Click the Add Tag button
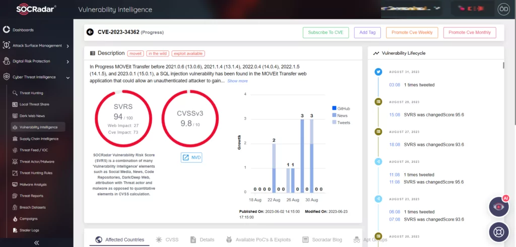Viewport: 516px width, 247px height. [367, 33]
